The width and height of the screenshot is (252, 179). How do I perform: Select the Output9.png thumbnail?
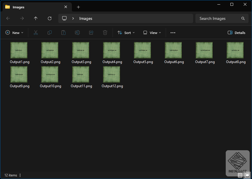pyautogui.click(x=19, y=74)
